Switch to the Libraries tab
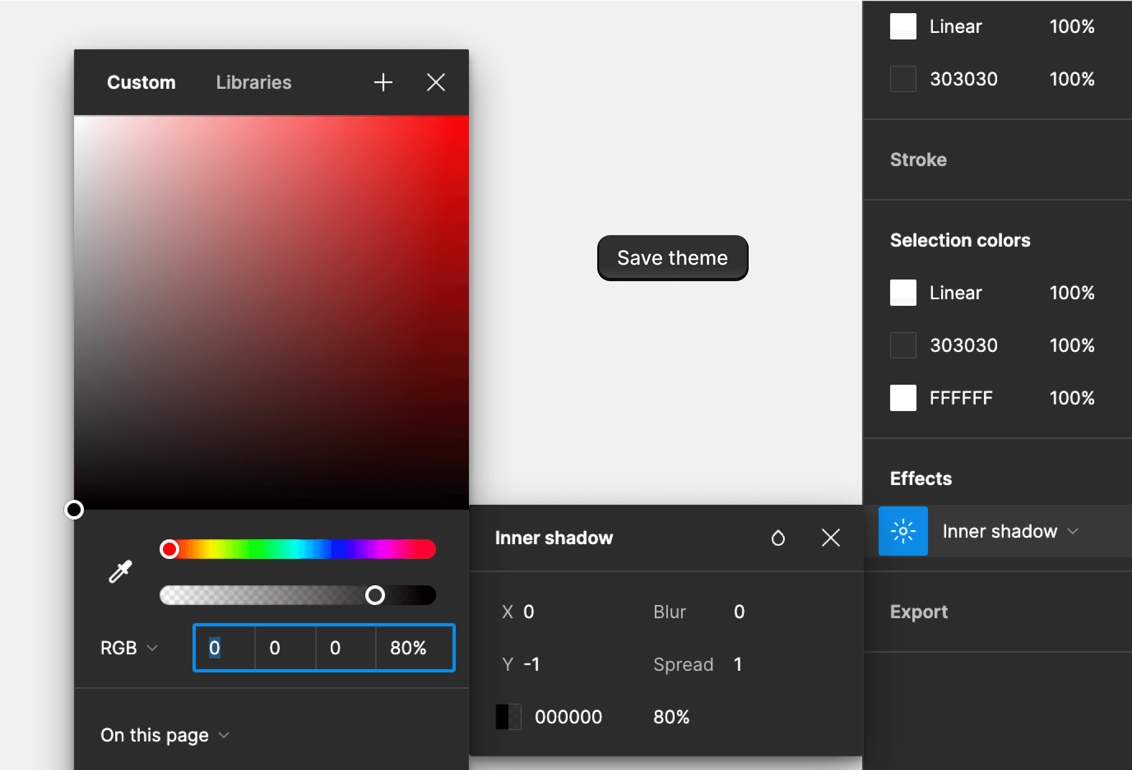The width and height of the screenshot is (1132, 770). 253,82
